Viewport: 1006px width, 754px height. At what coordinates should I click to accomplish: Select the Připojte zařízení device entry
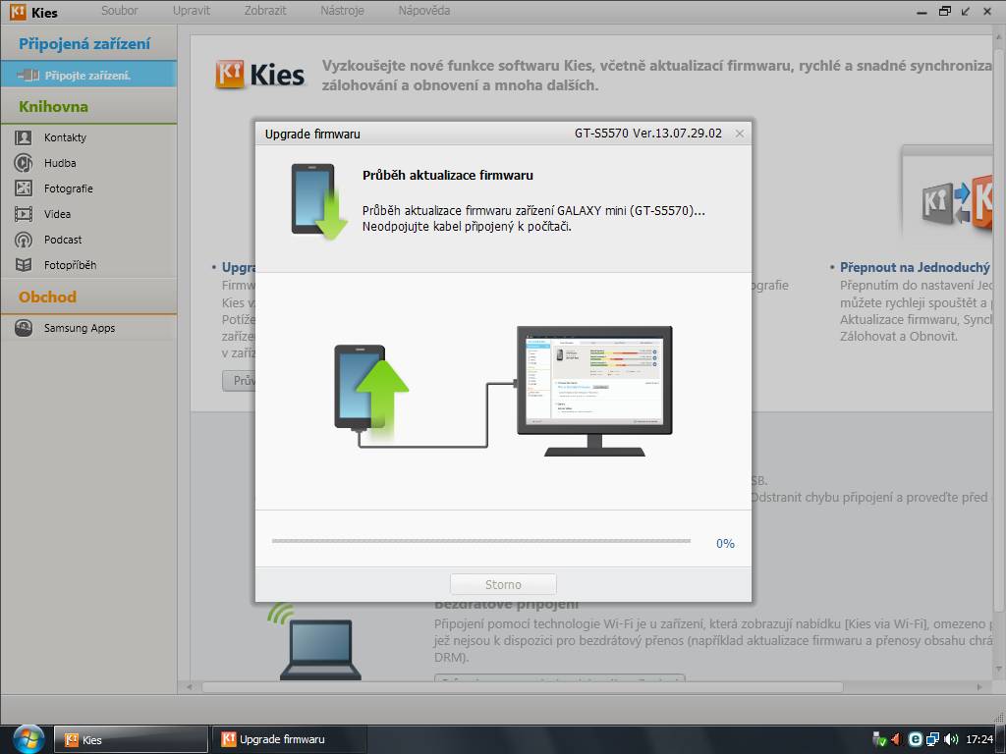pyautogui.click(x=88, y=75)
